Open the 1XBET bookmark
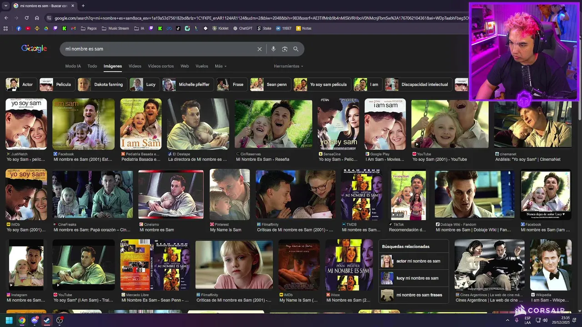 [284, 28]
